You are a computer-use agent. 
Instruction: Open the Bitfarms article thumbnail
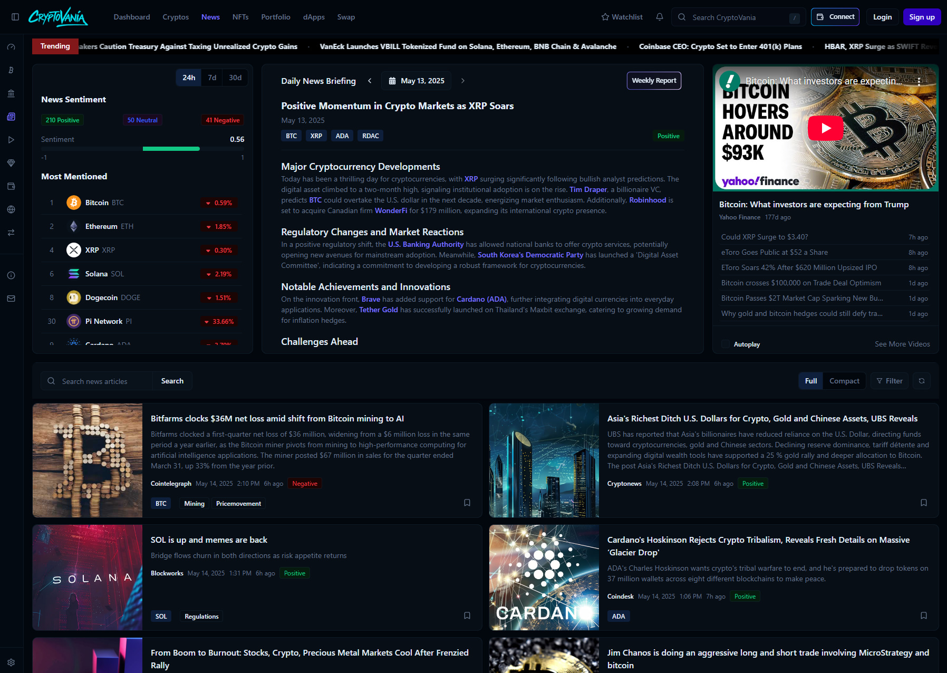tap(88, 460)
